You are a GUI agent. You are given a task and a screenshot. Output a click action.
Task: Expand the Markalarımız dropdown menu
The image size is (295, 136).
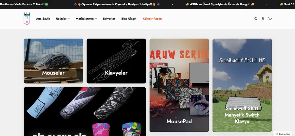(x=86, y=19)
